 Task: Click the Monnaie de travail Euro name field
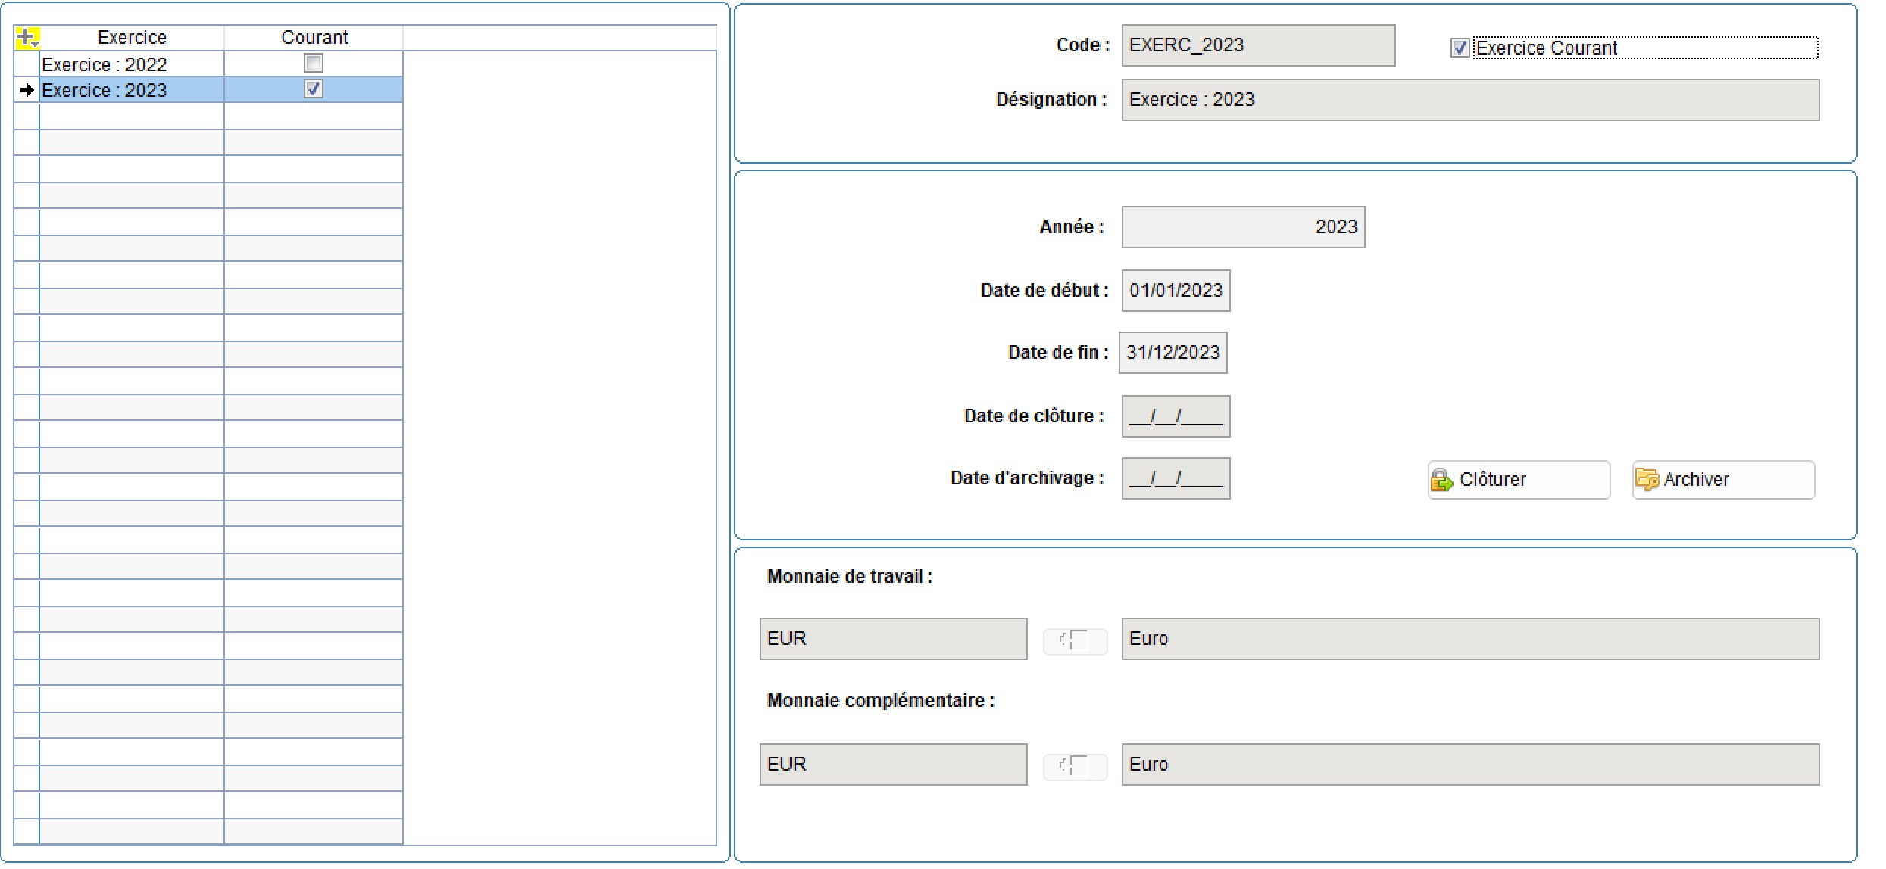(x=1470, y=639)
